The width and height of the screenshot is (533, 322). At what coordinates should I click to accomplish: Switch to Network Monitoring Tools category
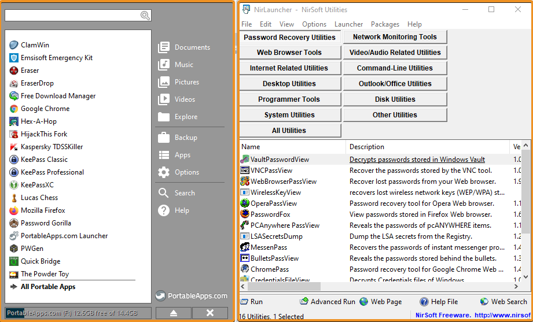pyautogui.click(x=395, y=37)
